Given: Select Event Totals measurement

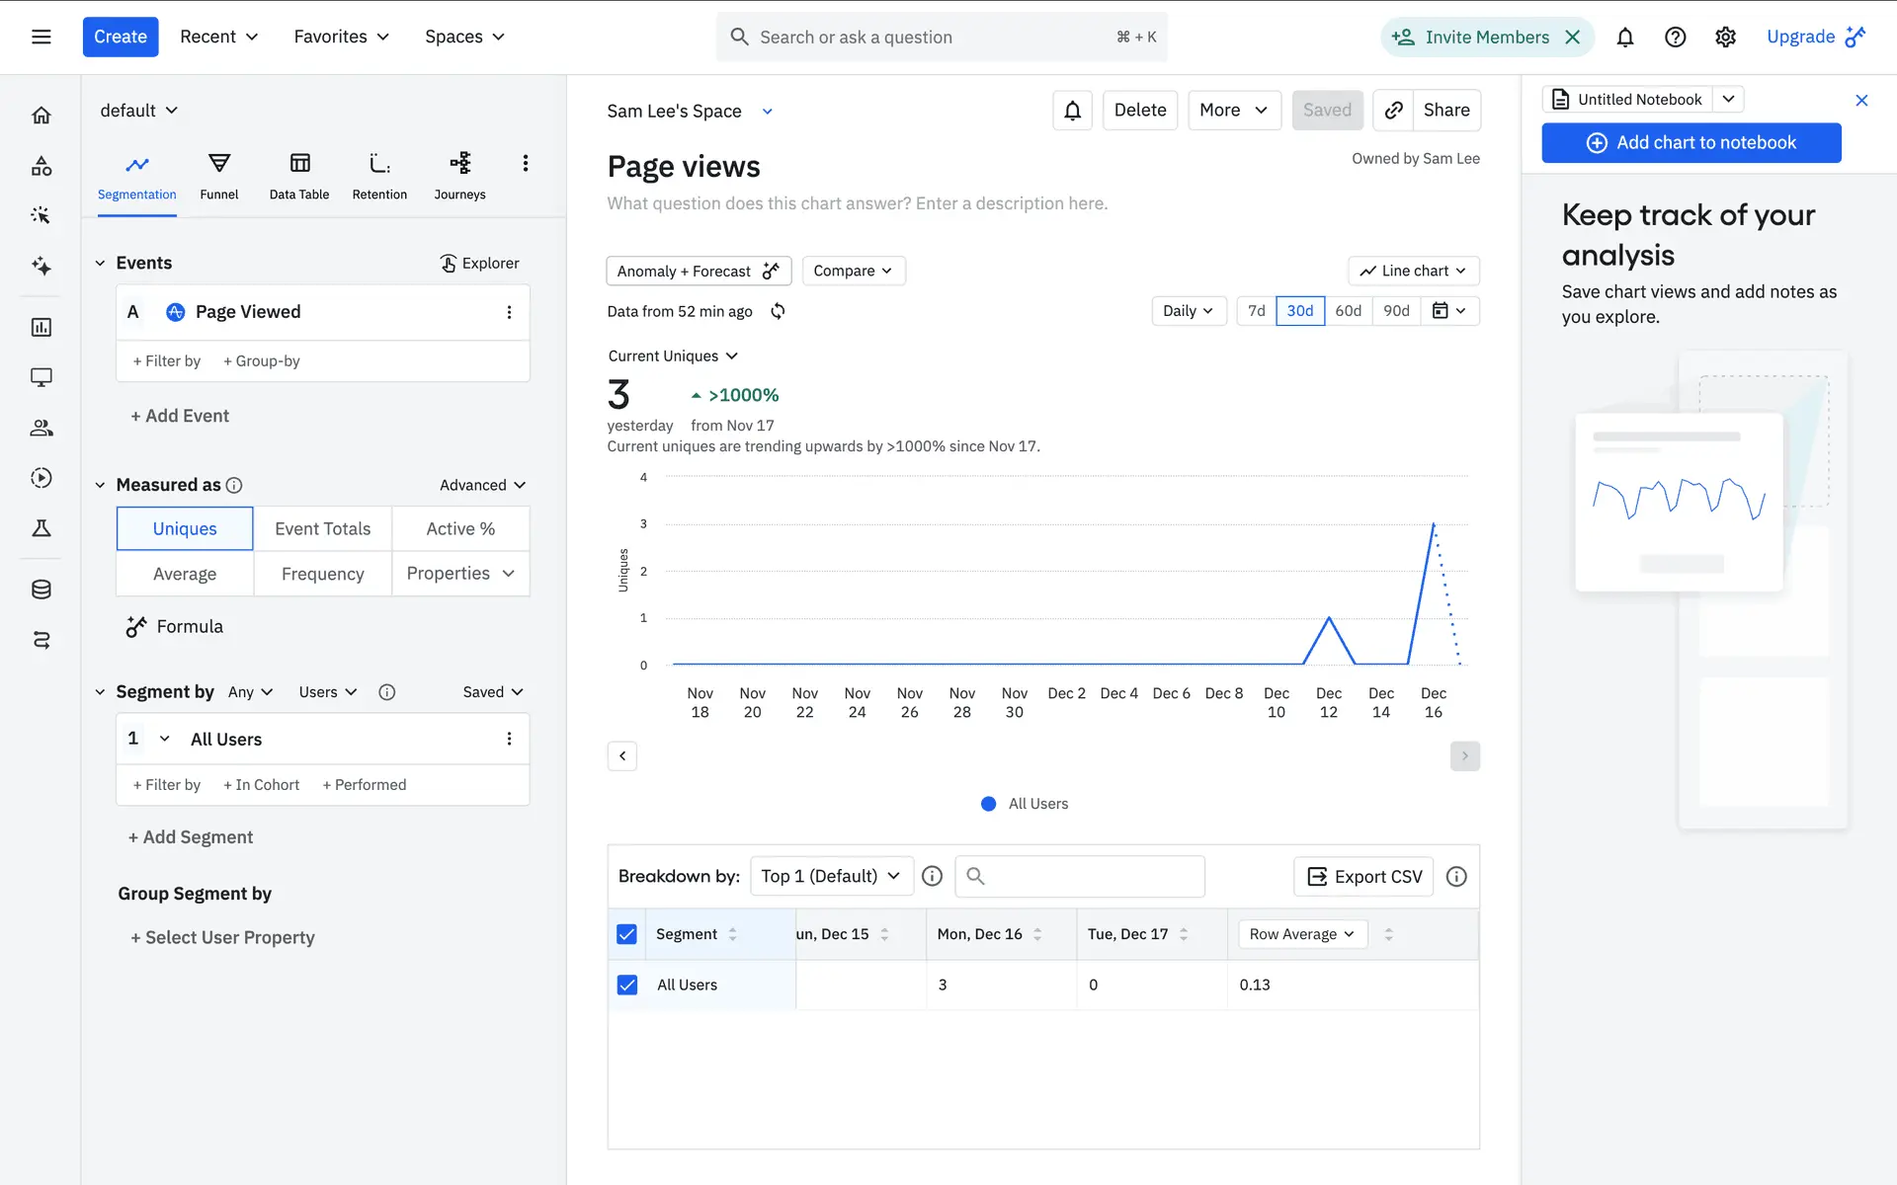Looking at the screenshot, I should [x=322, y=528].
